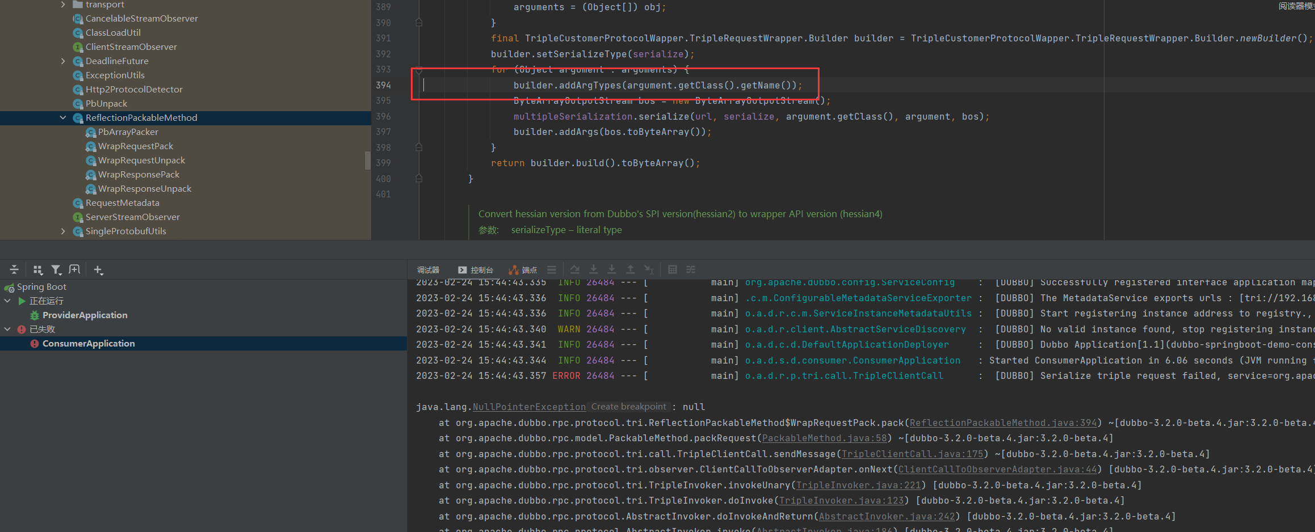This screenshot has width=1315, height=532.
Task: Switch to the 控制台 tab
Action: pyautogui.click(x=476, y=270)
